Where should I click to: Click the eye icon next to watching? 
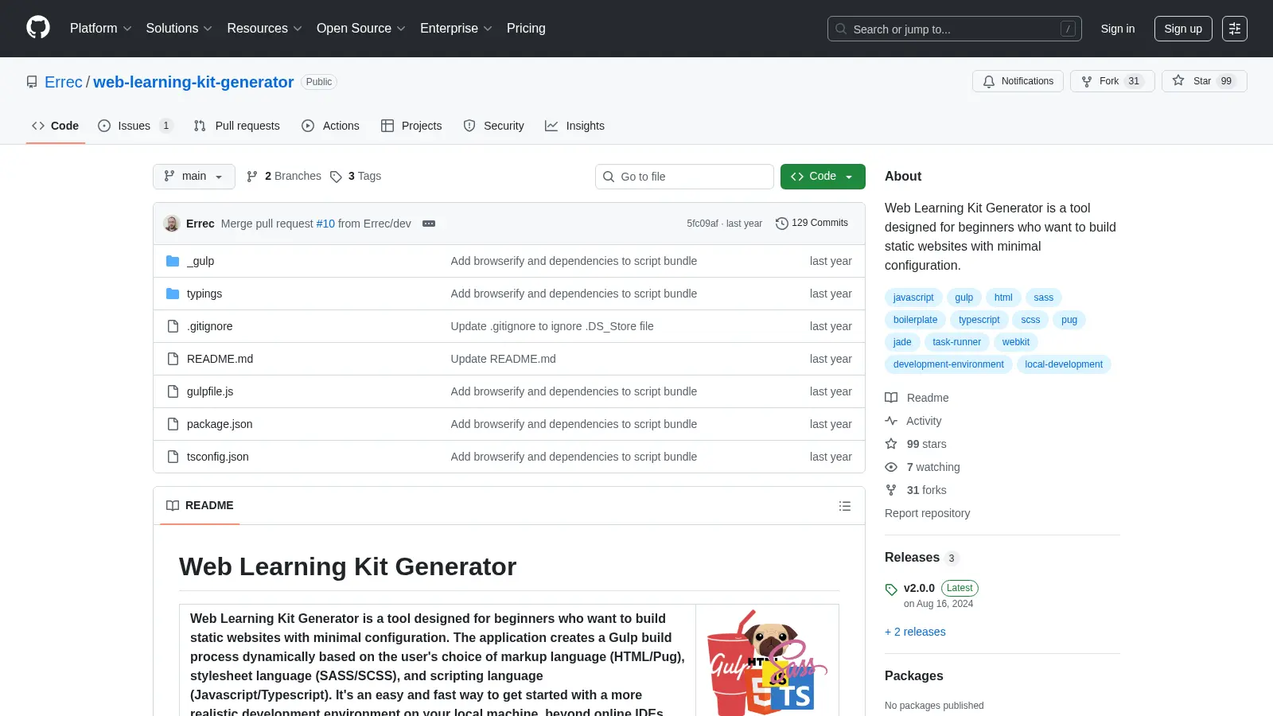click(x=891, y=467)
